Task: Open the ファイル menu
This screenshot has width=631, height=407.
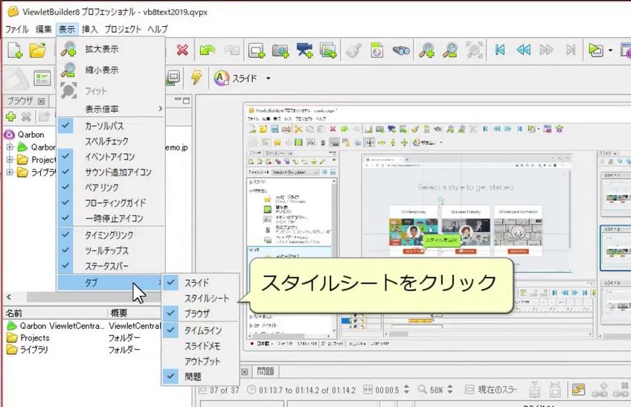Action: tap(17, 29)
